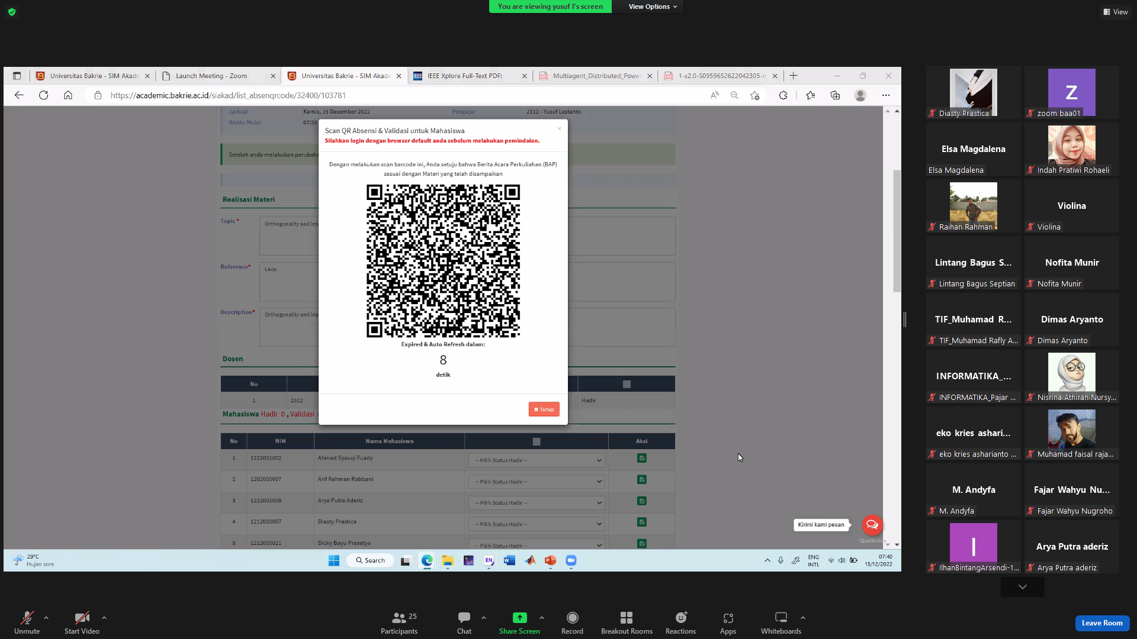This screenshot has height=639, width=1137.
Task: Open status dropdown for Diasty Prastica
Action: [x=537, y=524]
